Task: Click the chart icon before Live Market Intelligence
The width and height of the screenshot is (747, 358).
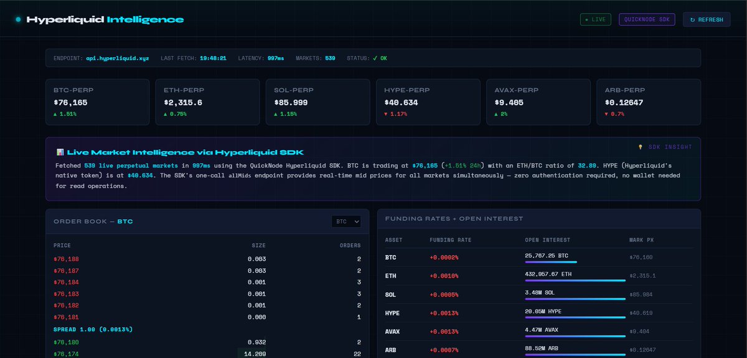Action: click(x=60, y=152)
